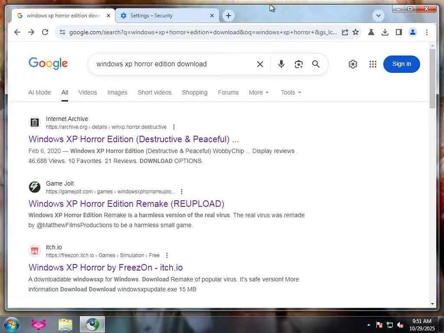
Task: Click the scrollbar down arrow
Action: click(432, 304)
